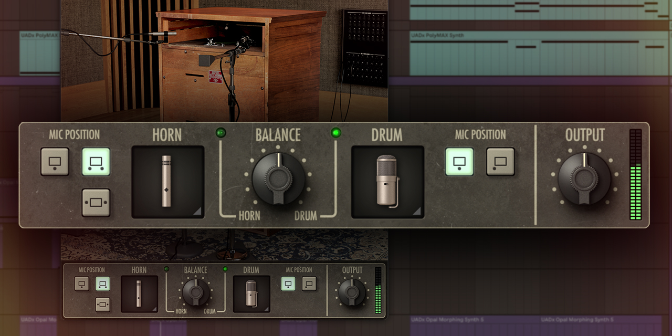Click the UADx PolyMAX Synth clip on the right
Screen dimensions: 672x336
pyautogui.click(x=539, y=54)
